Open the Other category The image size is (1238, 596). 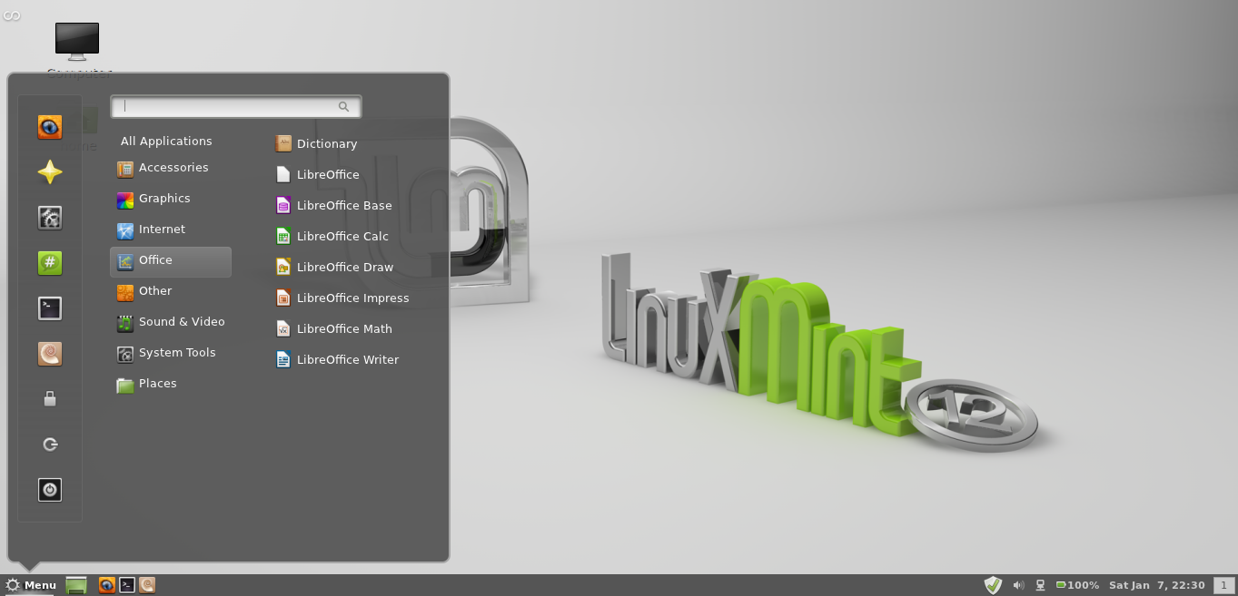[171, 291]
